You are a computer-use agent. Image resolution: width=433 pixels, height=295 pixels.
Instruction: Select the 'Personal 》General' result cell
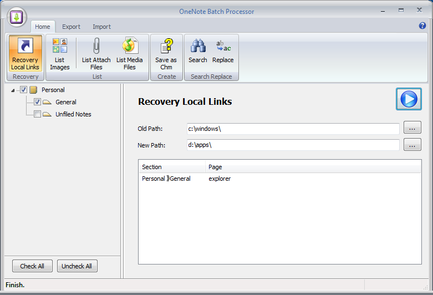166,179
